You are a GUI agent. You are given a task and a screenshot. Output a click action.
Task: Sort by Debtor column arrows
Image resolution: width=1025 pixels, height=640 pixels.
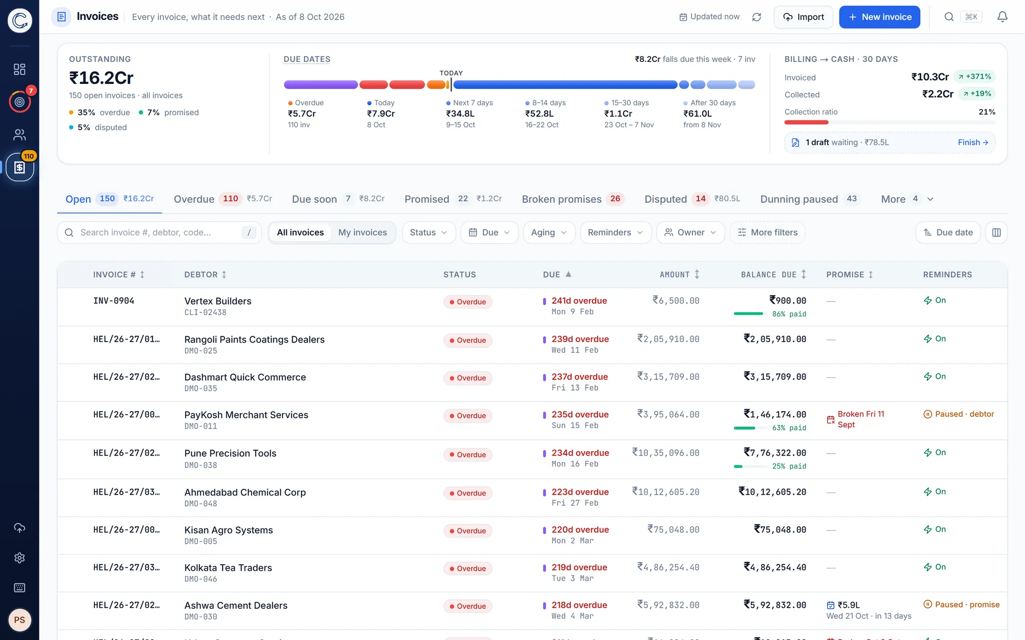tap(224, 275)
